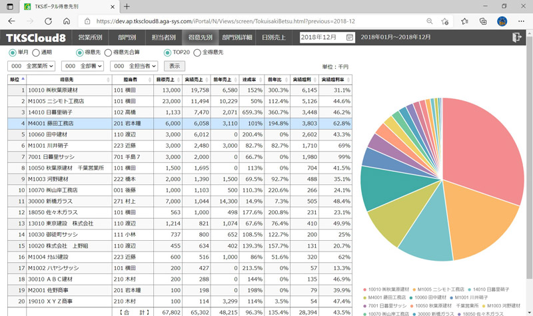Switch to 担当者別 tab

point(163,37)
